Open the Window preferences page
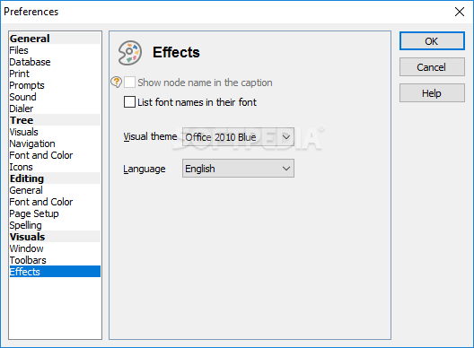Viewport: 474px width, 348px height. tap(55, 248)
